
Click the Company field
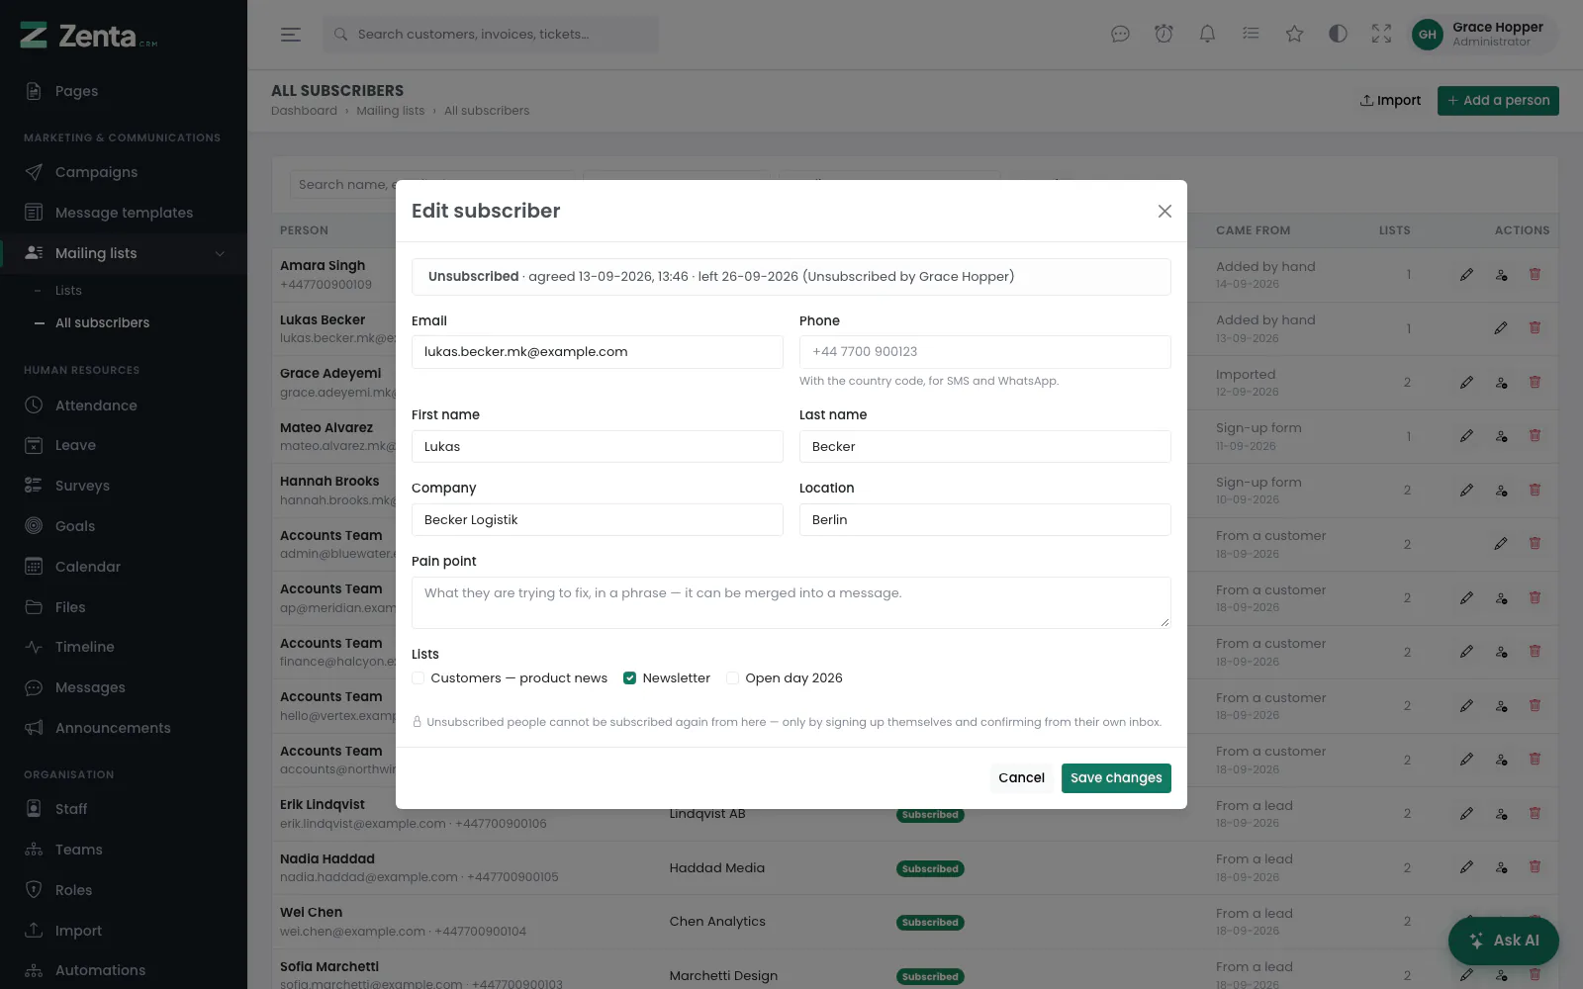tap(598, 520)
